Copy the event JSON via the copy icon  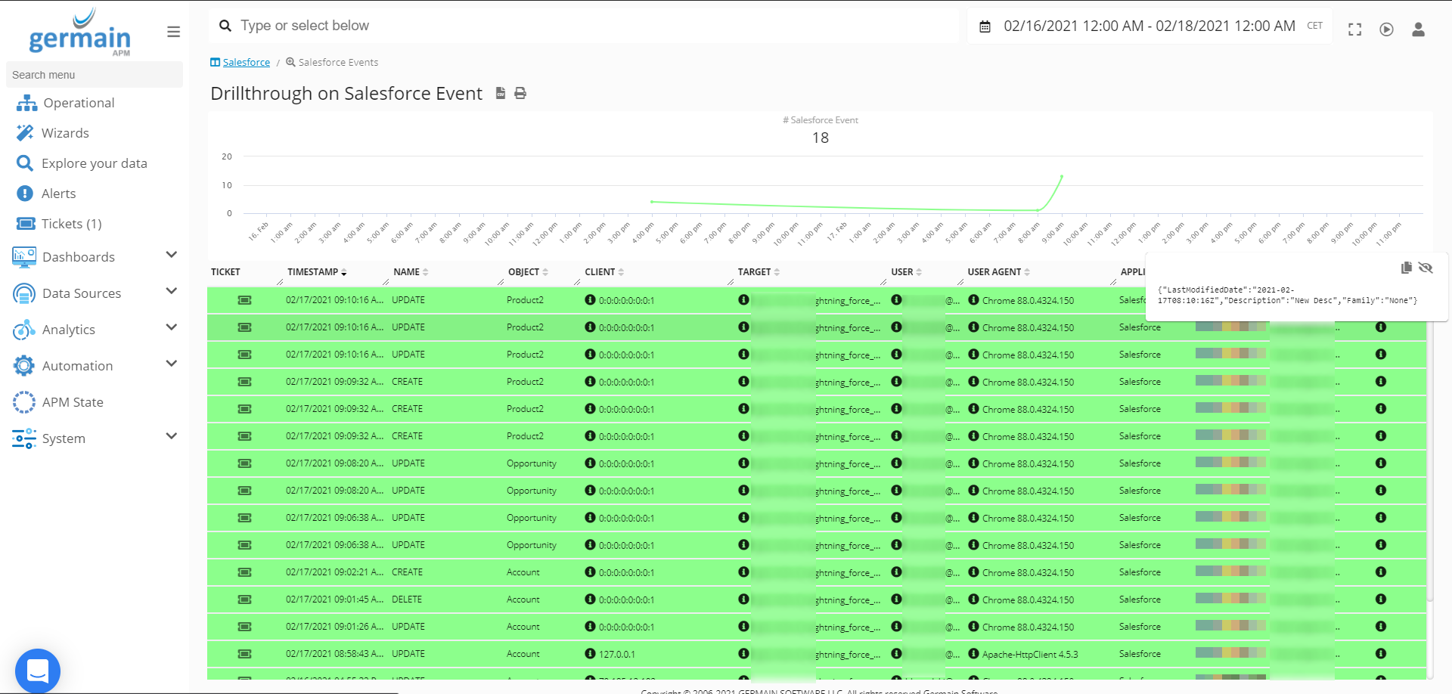point(1406,268)
